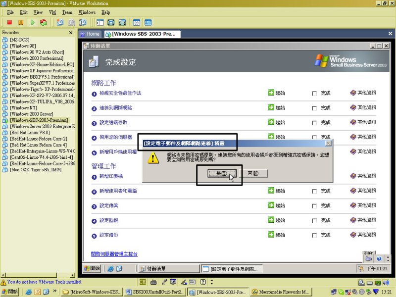The image size is (396, 297).
Task: Click the 開啟伺服器管理主控台 link
Action: [114, 254]
